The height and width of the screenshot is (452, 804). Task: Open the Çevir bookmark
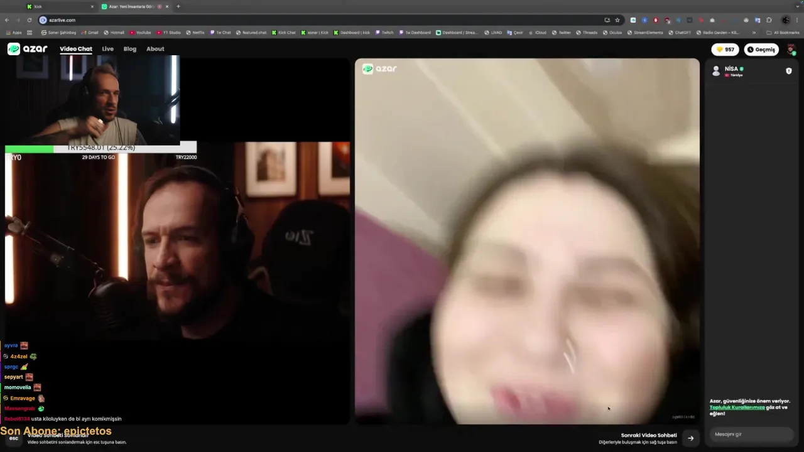point(515,33)
